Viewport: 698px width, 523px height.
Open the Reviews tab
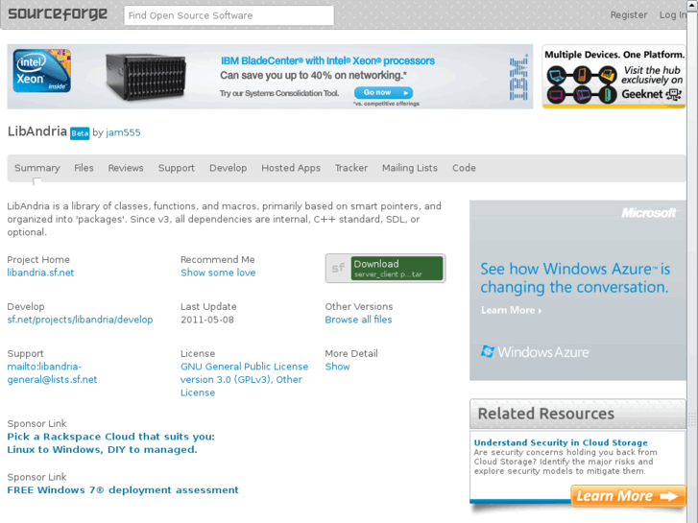[x=126, y=168]
